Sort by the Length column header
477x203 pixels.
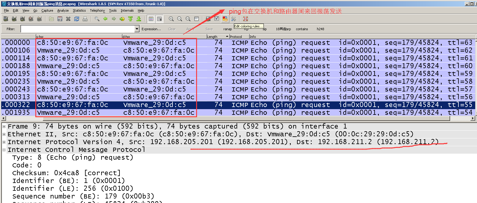click(218, 36)
